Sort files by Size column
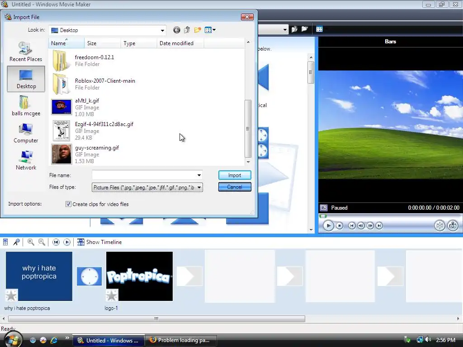This screenshot has width=463, height=347. pyautogui.click(x=103, y=43)
